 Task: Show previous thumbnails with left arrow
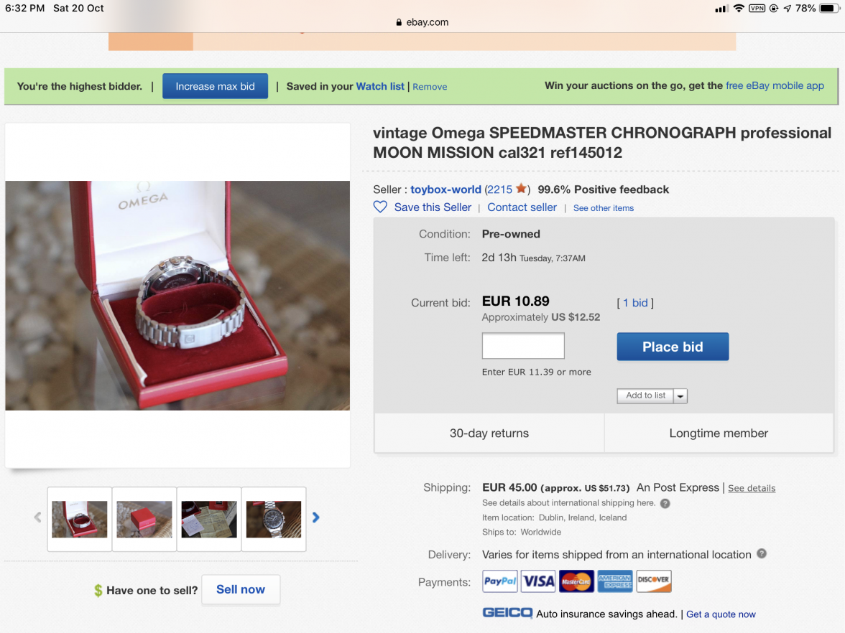pos(37,517)
